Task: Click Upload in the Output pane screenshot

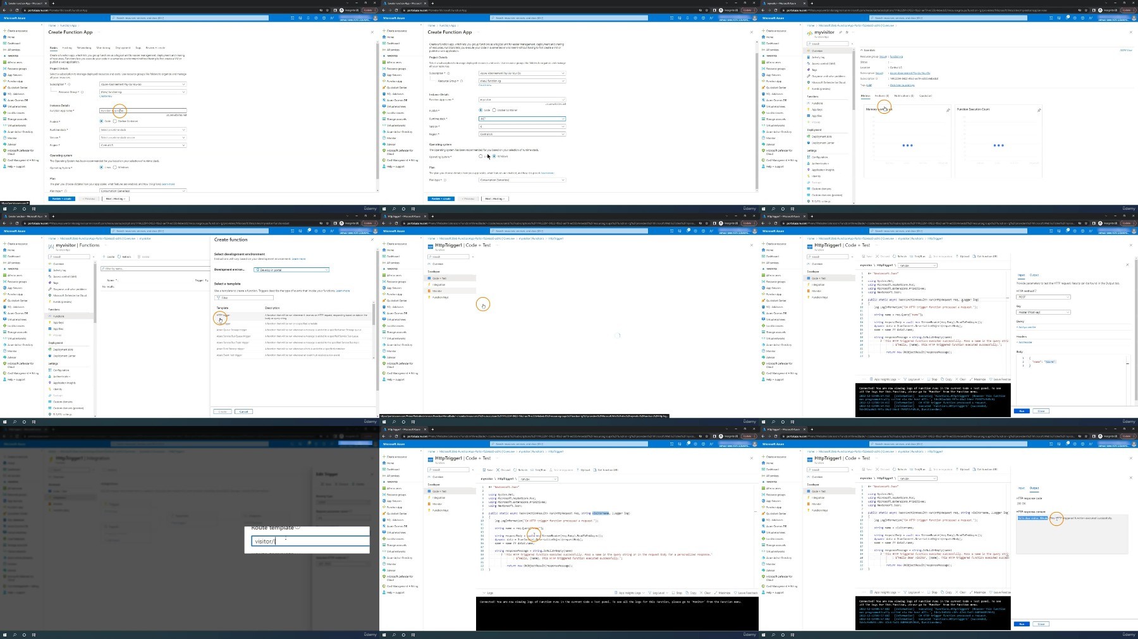Action: point(963,470)
